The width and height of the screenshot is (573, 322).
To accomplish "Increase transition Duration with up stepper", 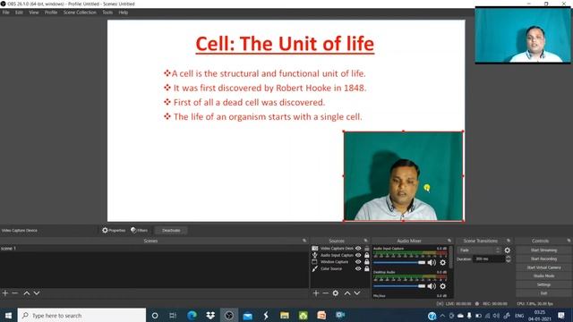I will pyautogui.click(x=508, y=258).
